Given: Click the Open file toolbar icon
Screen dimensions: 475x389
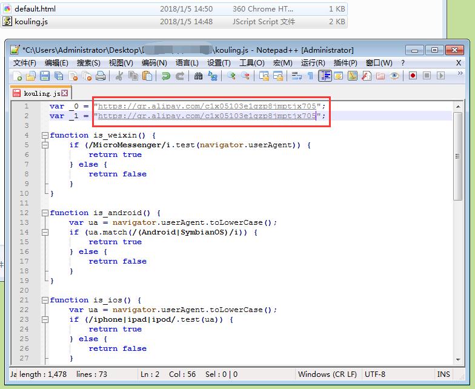Looking at the screenshot, I should (x=31, y=76).
